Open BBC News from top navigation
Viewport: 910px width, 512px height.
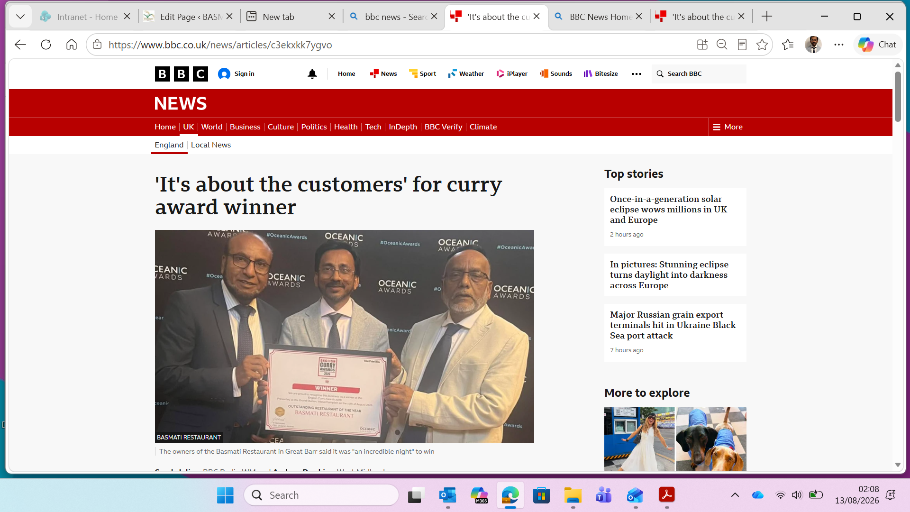pos(383,74)
